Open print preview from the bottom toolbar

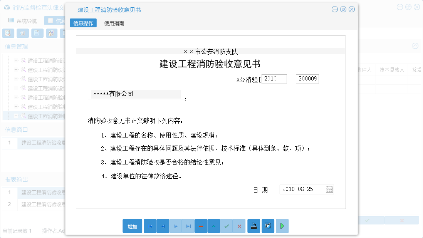pyautogui.click(x=268, y=226)
